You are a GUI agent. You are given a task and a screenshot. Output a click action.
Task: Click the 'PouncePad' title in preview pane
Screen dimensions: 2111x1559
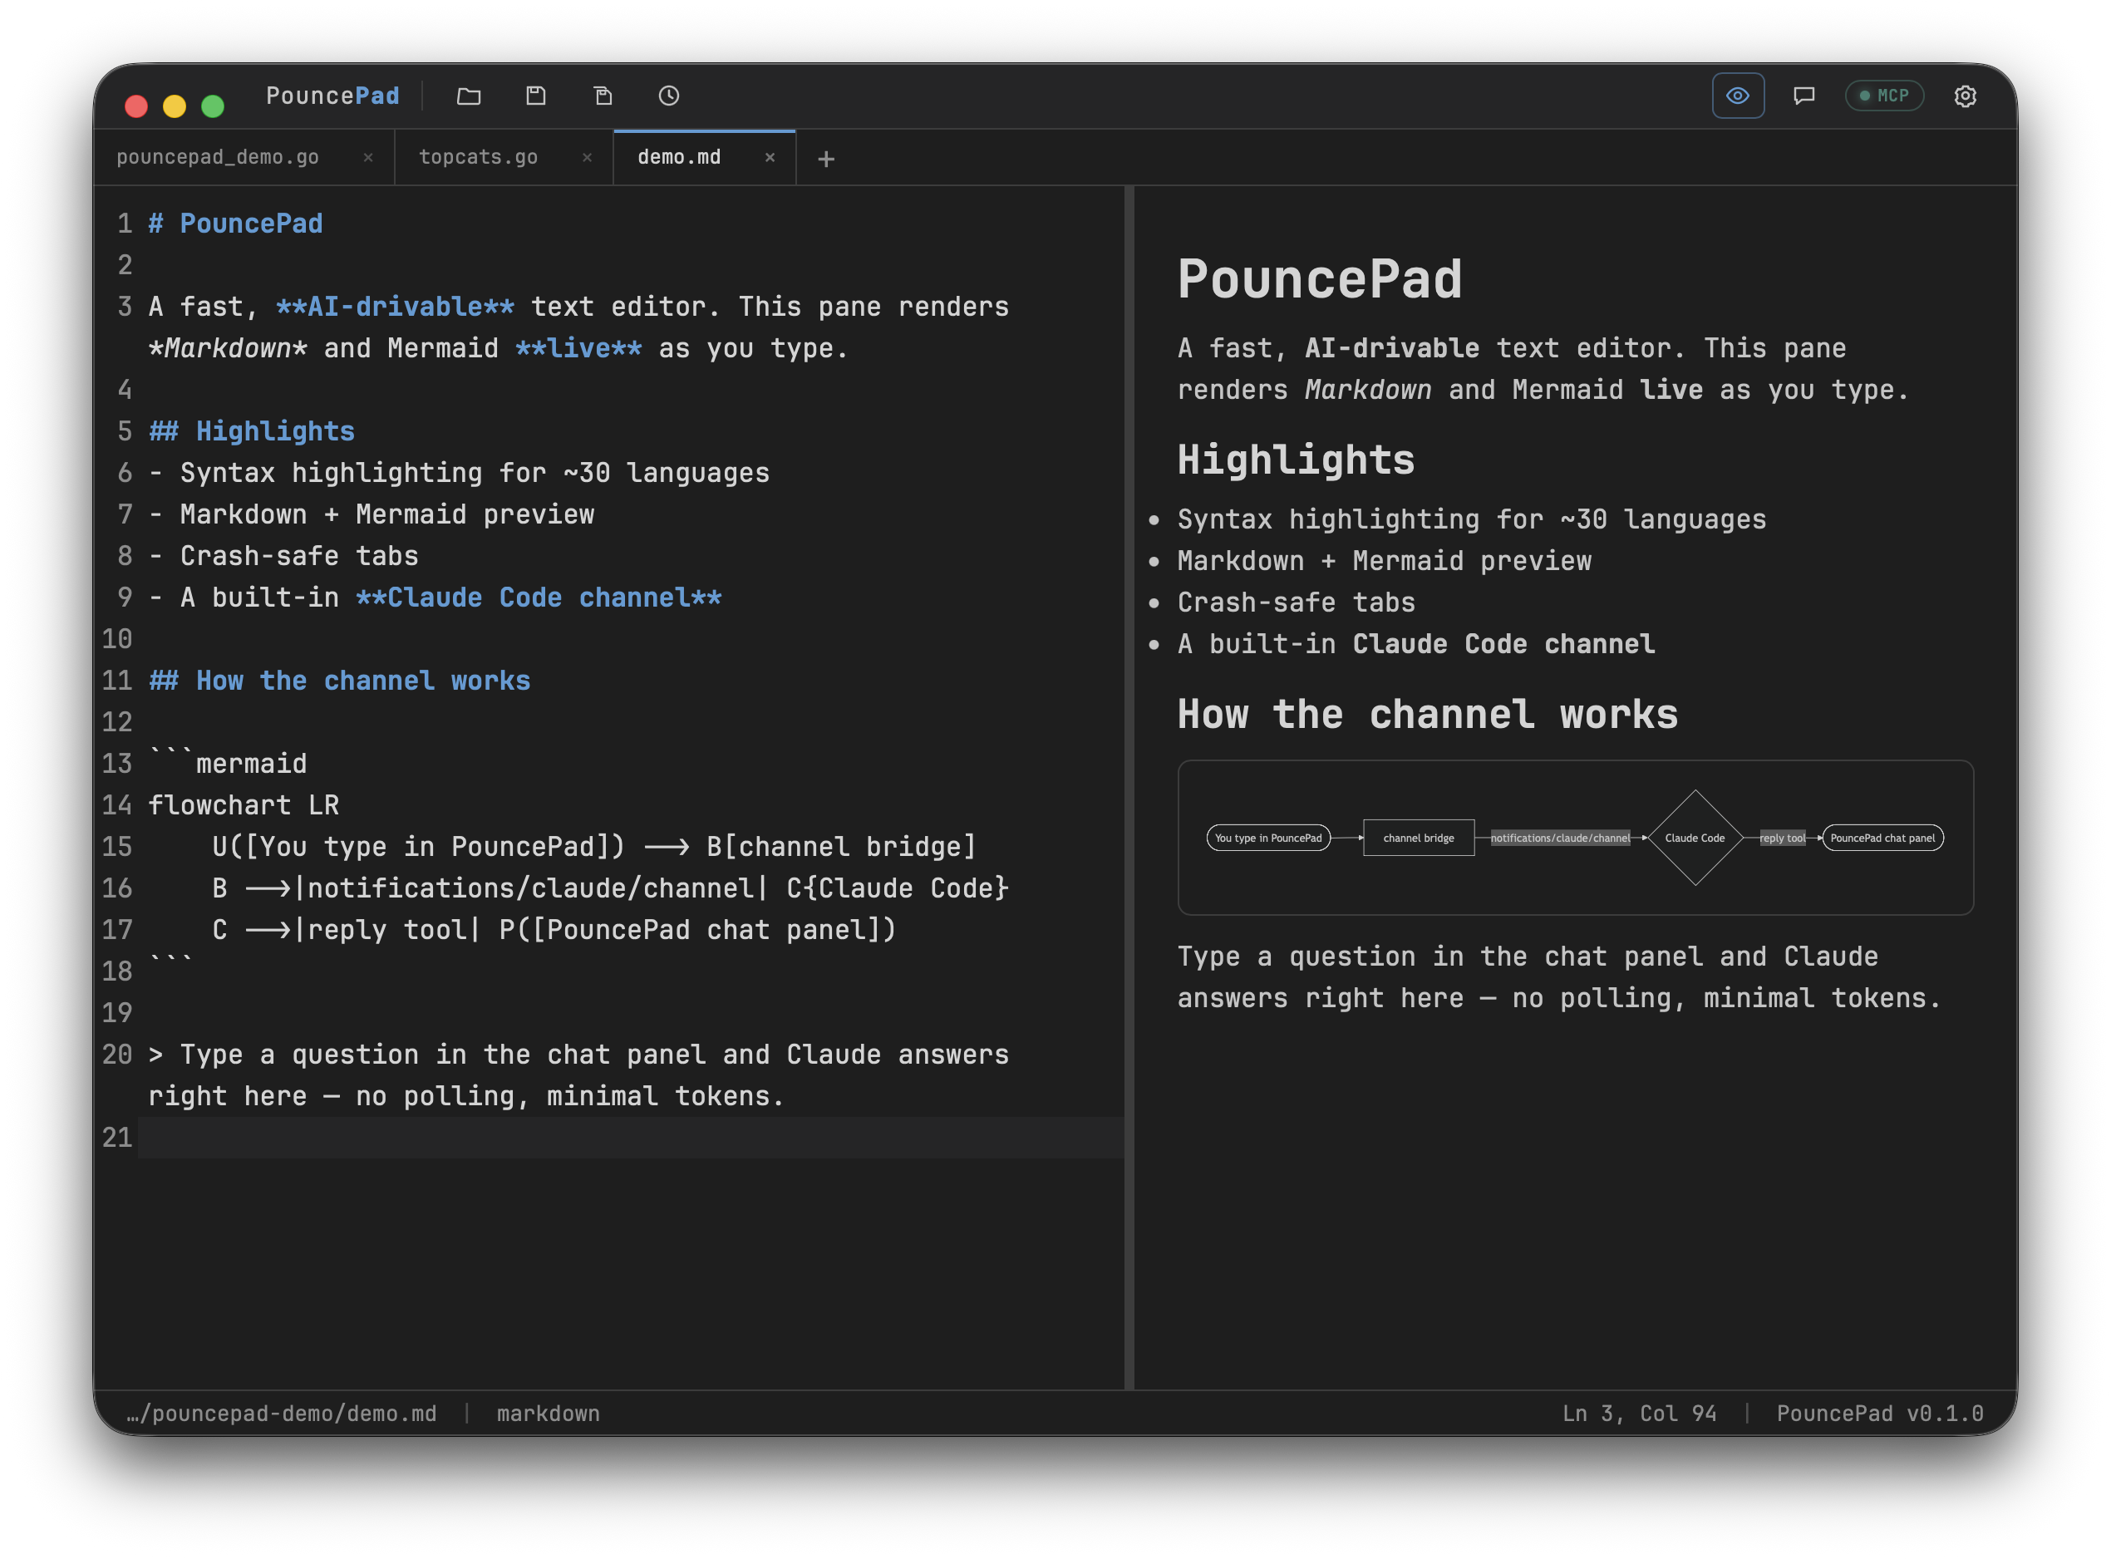click(x=1319, y=279)
